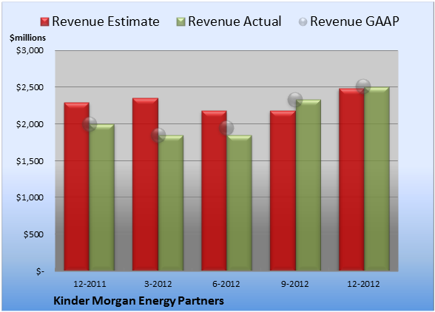Click the '$3,000' y-axis value

[30, 50]
